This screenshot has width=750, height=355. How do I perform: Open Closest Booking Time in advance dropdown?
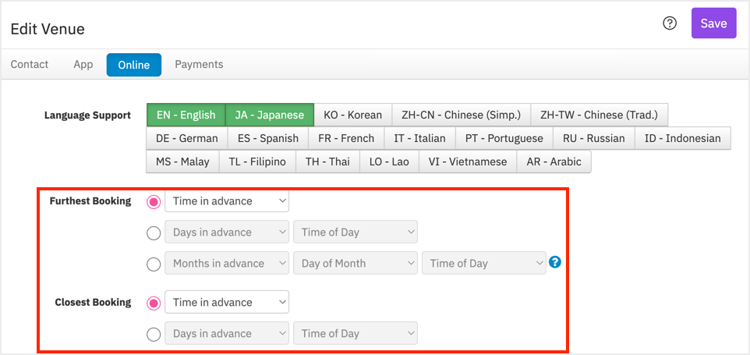tap(227, 303)
